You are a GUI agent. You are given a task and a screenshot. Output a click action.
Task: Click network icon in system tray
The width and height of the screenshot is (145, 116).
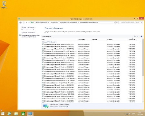(127, 114)
